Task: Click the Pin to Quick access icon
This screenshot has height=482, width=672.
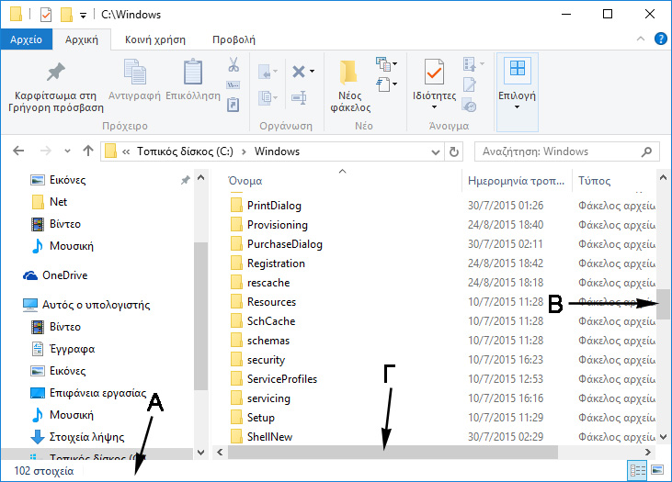Action: 56,72
